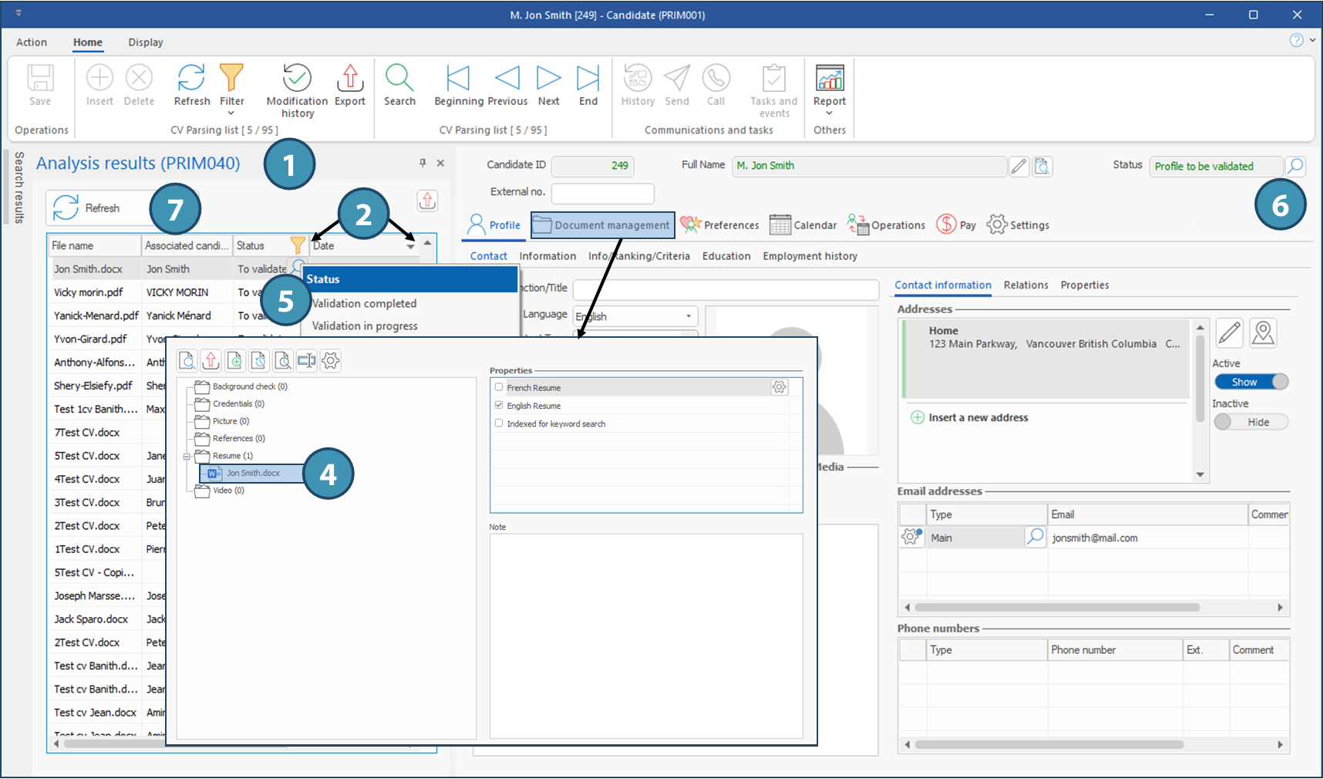Switch to the Document management tab
The image size is (1324, 779).
(602, 225)
